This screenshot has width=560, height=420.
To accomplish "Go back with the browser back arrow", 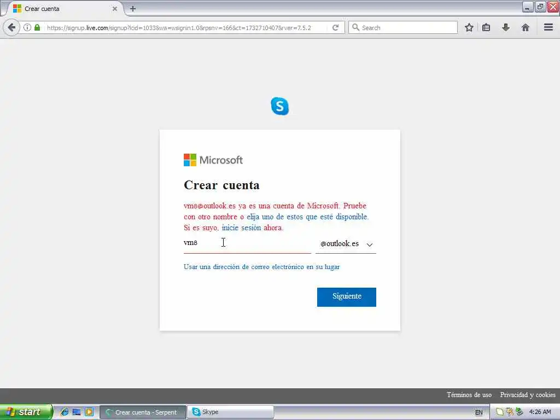I will [11, 27].
